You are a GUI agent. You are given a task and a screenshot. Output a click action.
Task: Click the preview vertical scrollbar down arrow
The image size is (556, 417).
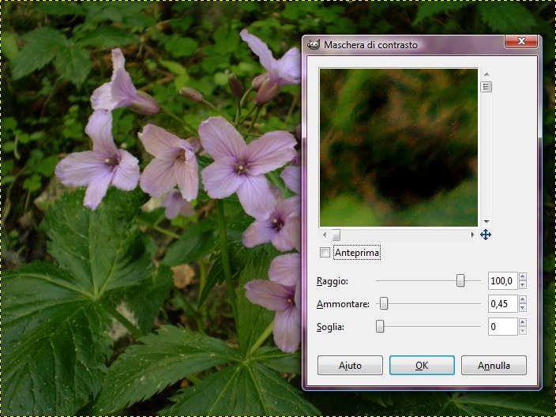(486, 222)
